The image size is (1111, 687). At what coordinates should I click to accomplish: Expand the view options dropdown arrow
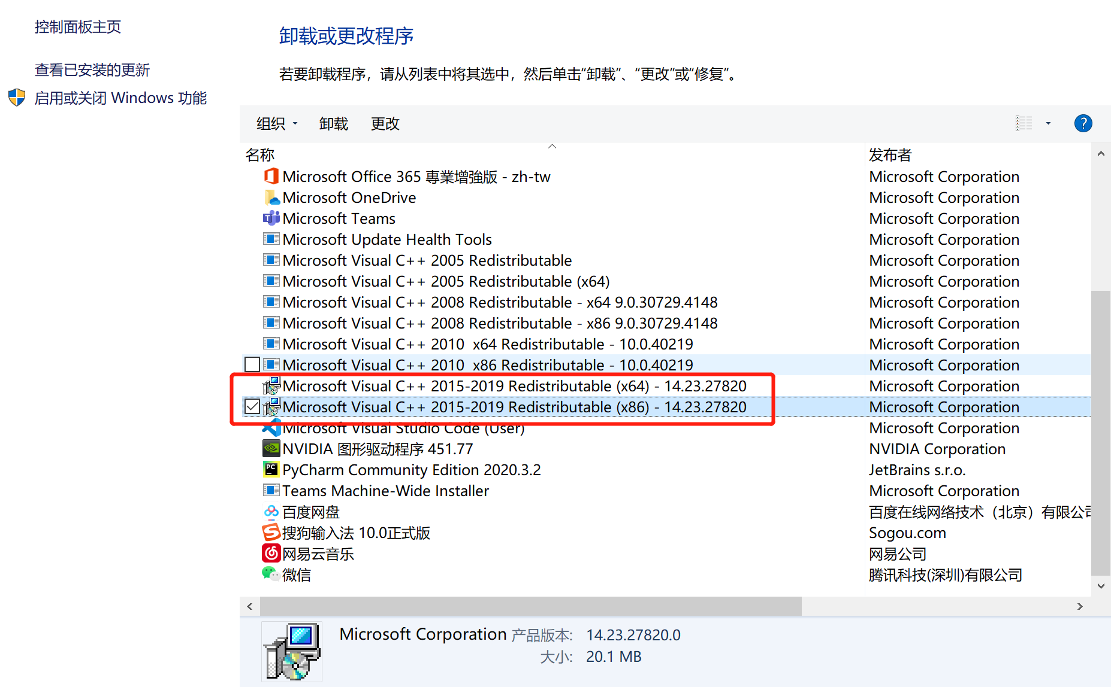1048,123
